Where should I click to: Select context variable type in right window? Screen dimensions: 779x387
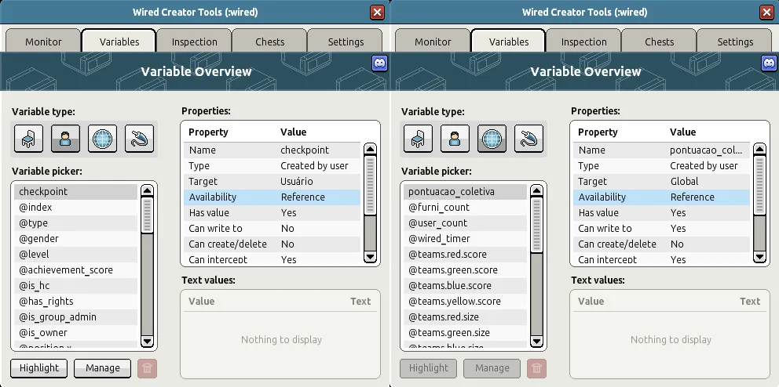coord(529,138)
